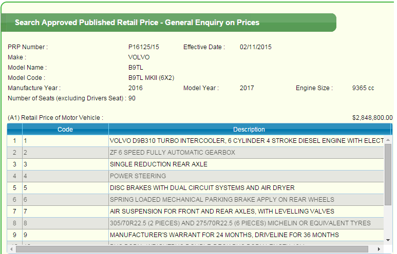Click Effective Date value 02/11/2015
Image resolution: width=397 pixels, height=254 pixels.
pyautogui.click(x=255, y=47)
